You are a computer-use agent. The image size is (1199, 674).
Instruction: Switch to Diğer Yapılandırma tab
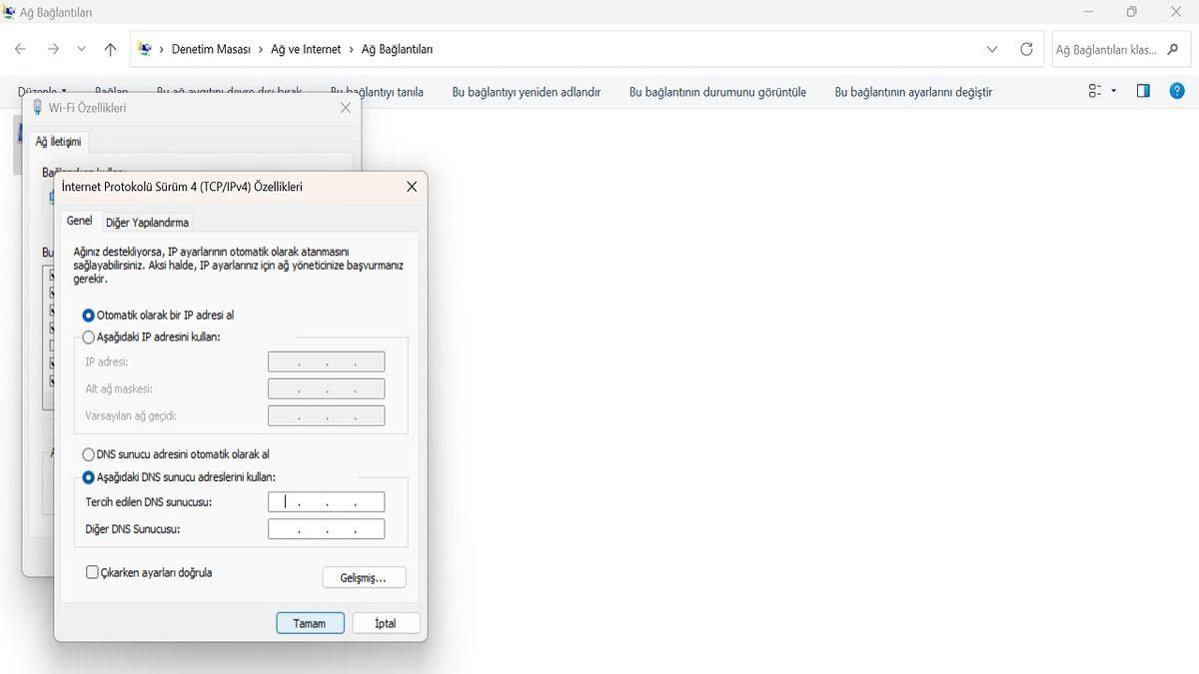[147, 223]
